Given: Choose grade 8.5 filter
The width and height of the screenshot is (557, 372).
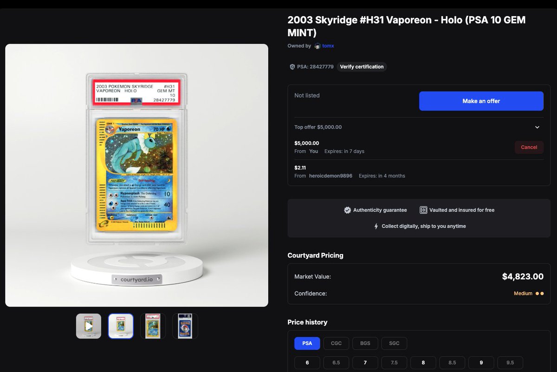Looking at the screenshot, I should (452, 363).
